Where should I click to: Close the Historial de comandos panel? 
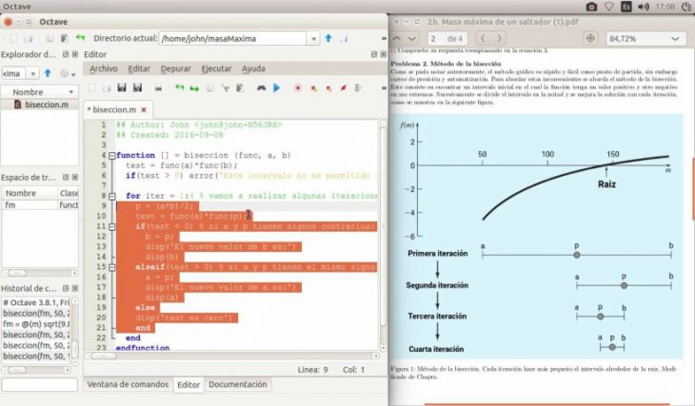point(75,288)
